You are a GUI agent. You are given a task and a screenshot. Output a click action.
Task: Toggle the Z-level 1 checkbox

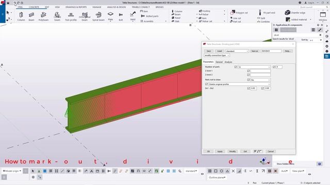pyautogui.click(x=249, y=71)
